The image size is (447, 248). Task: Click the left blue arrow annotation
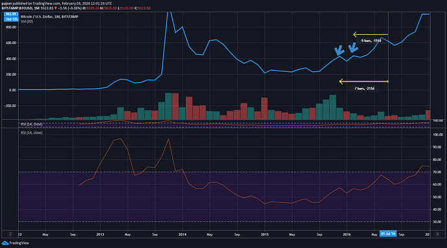pyautogui.click(x=339, y=50)
